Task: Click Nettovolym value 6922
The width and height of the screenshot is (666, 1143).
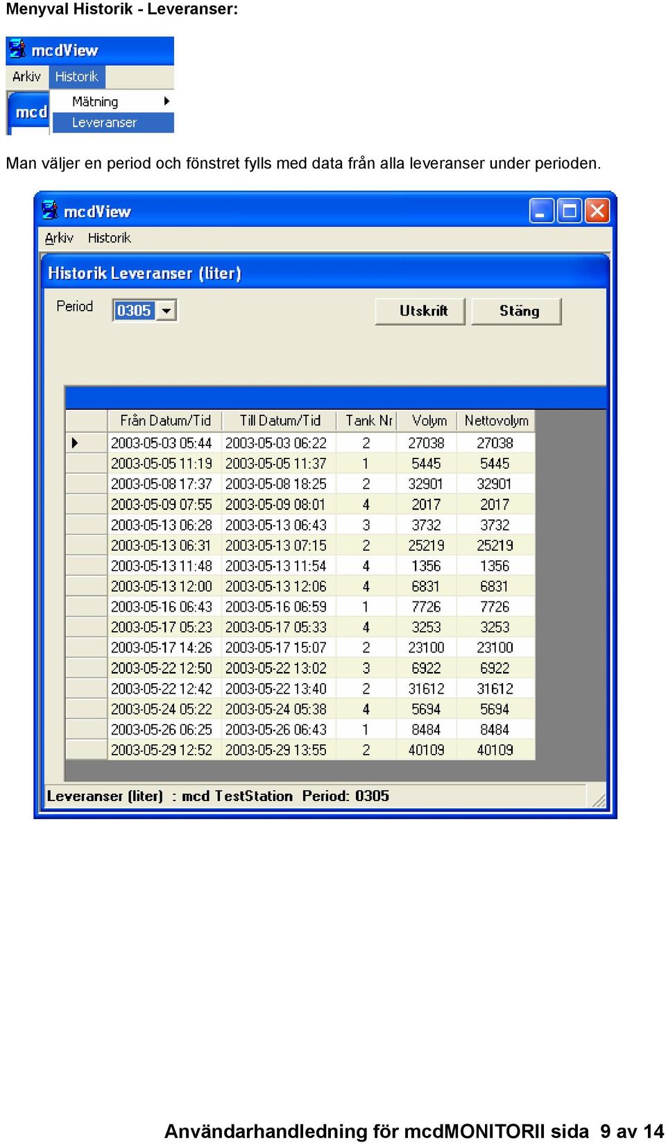Action: [x=496, y=668]
